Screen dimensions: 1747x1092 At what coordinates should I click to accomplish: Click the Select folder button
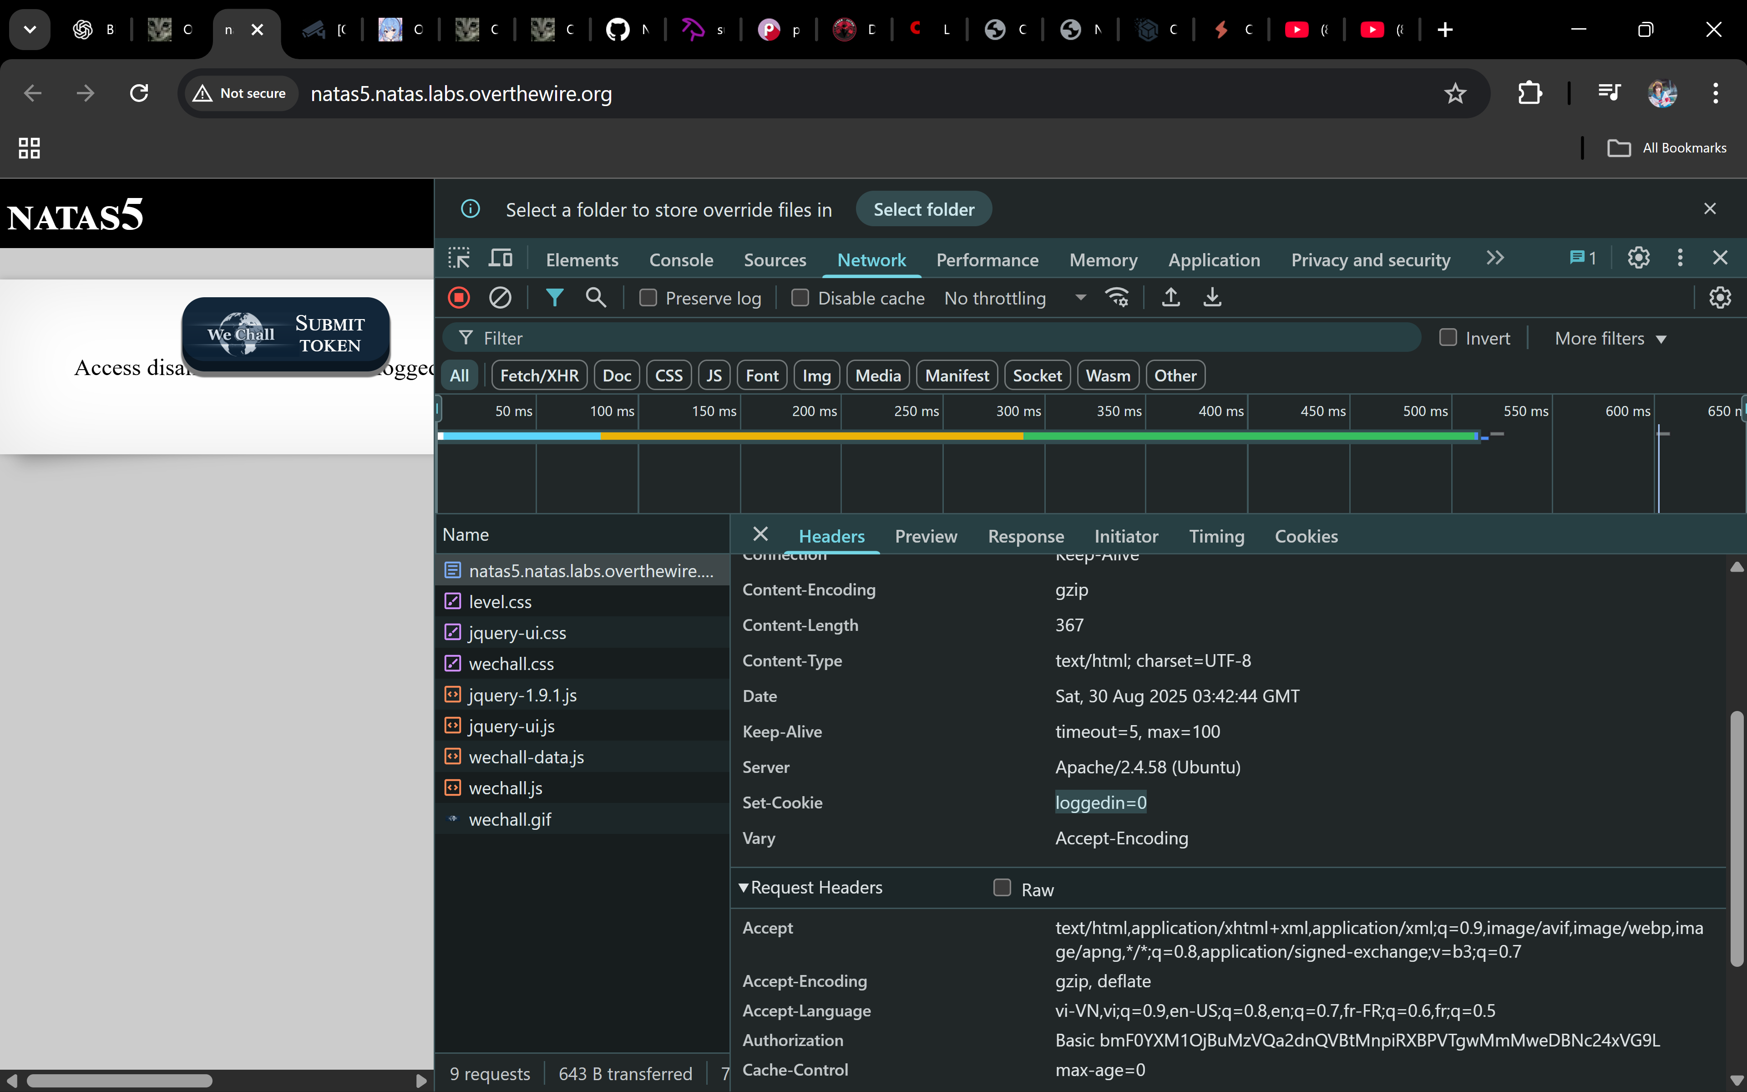click(x=923, y=209)
